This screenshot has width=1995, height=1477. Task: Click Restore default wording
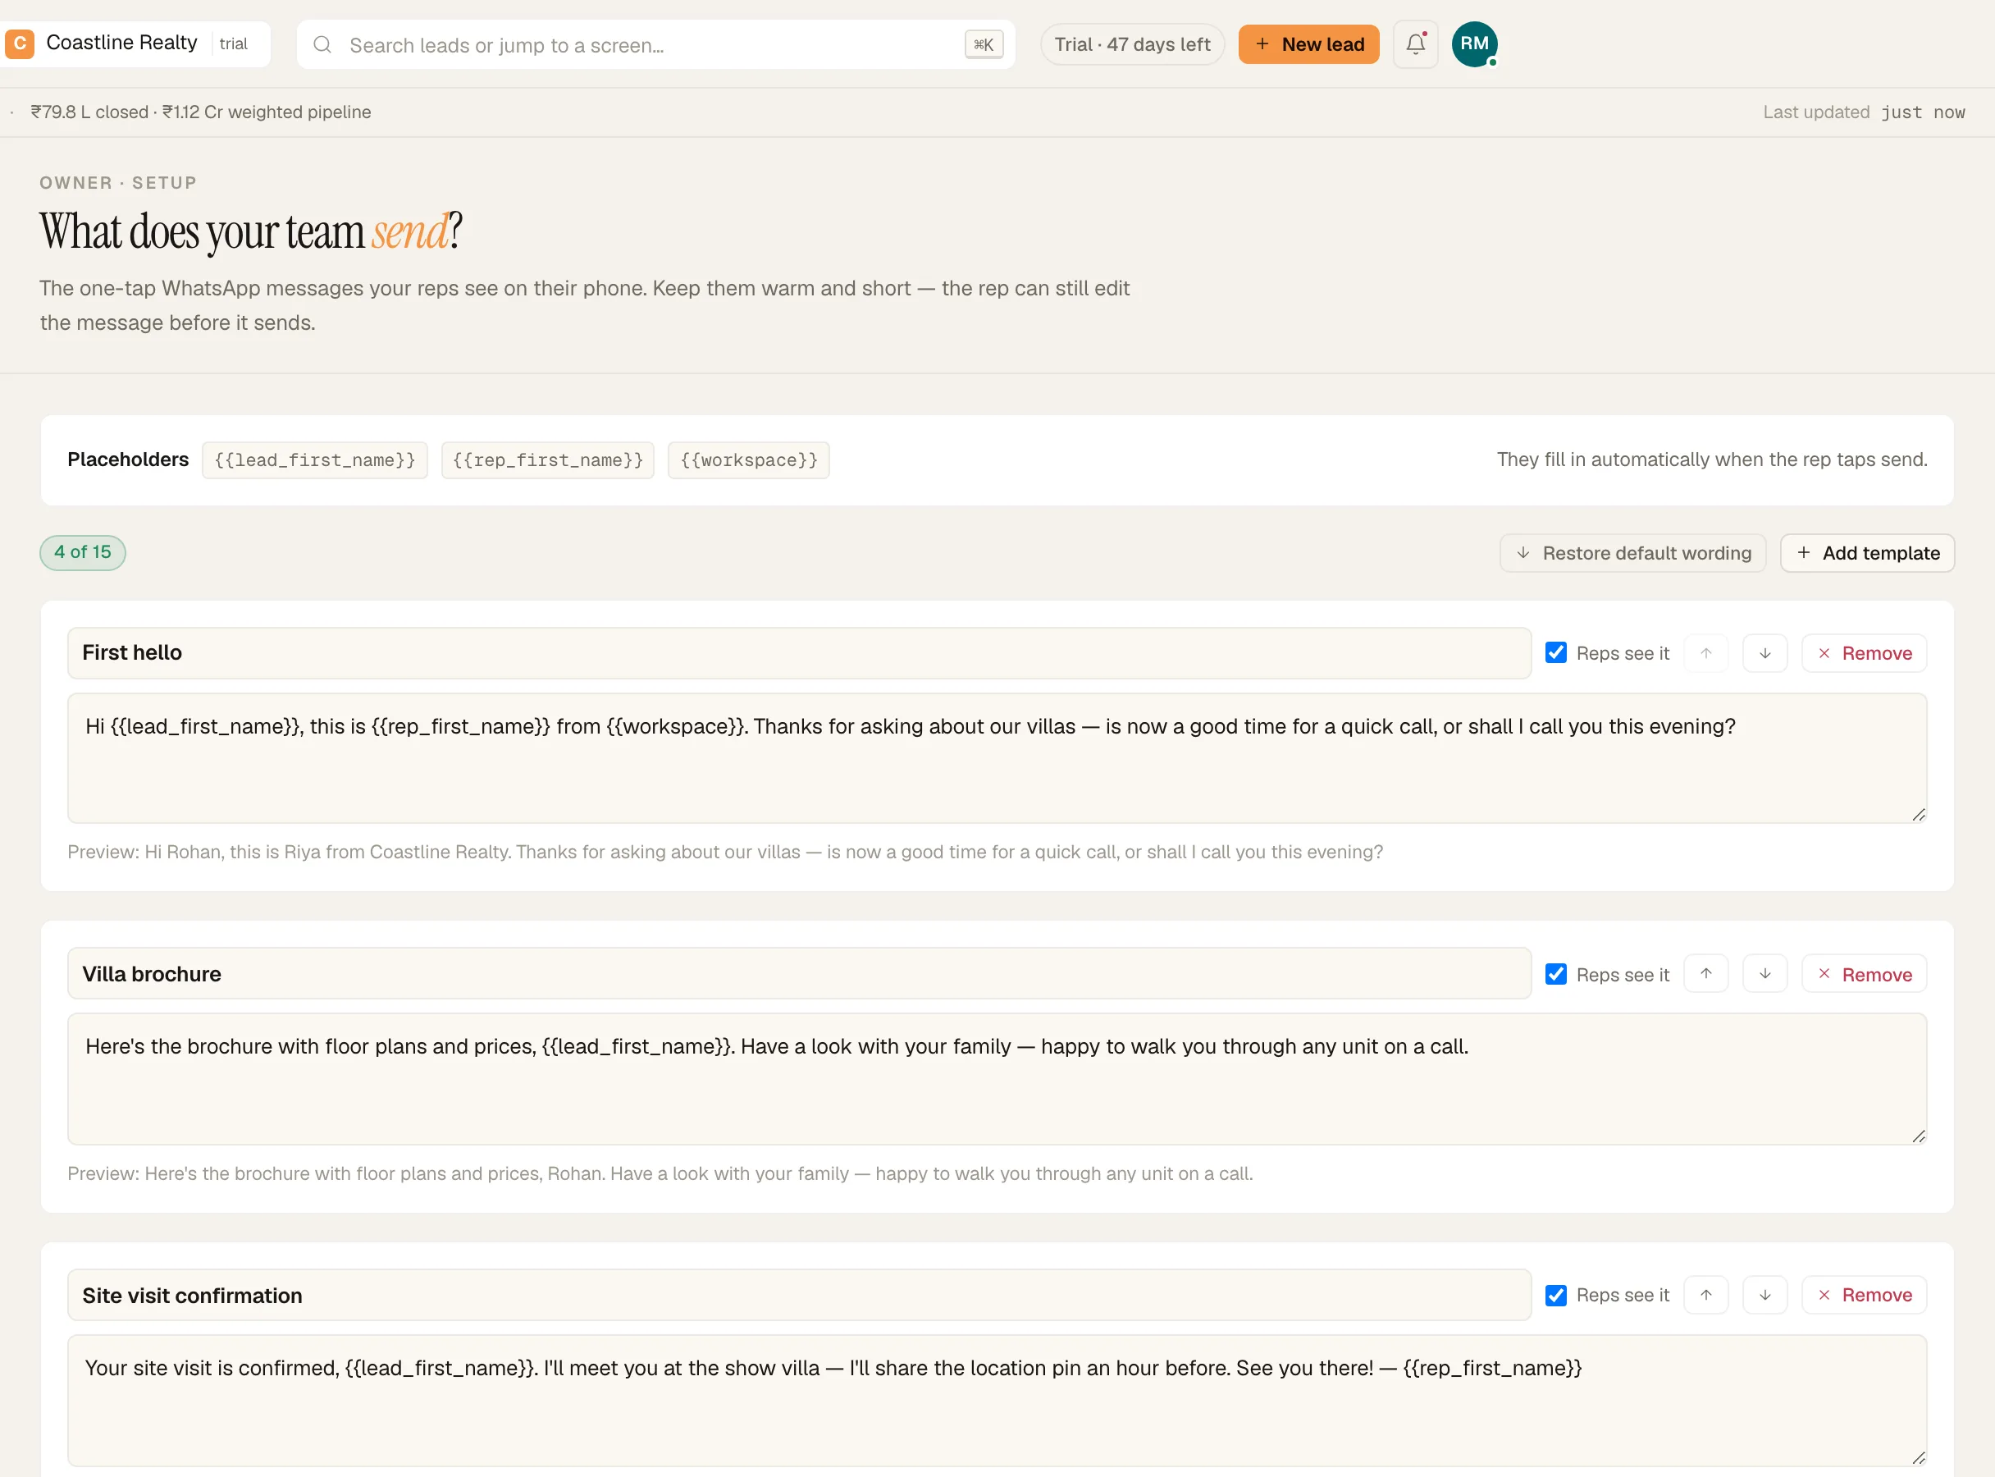coord(1632,553)
